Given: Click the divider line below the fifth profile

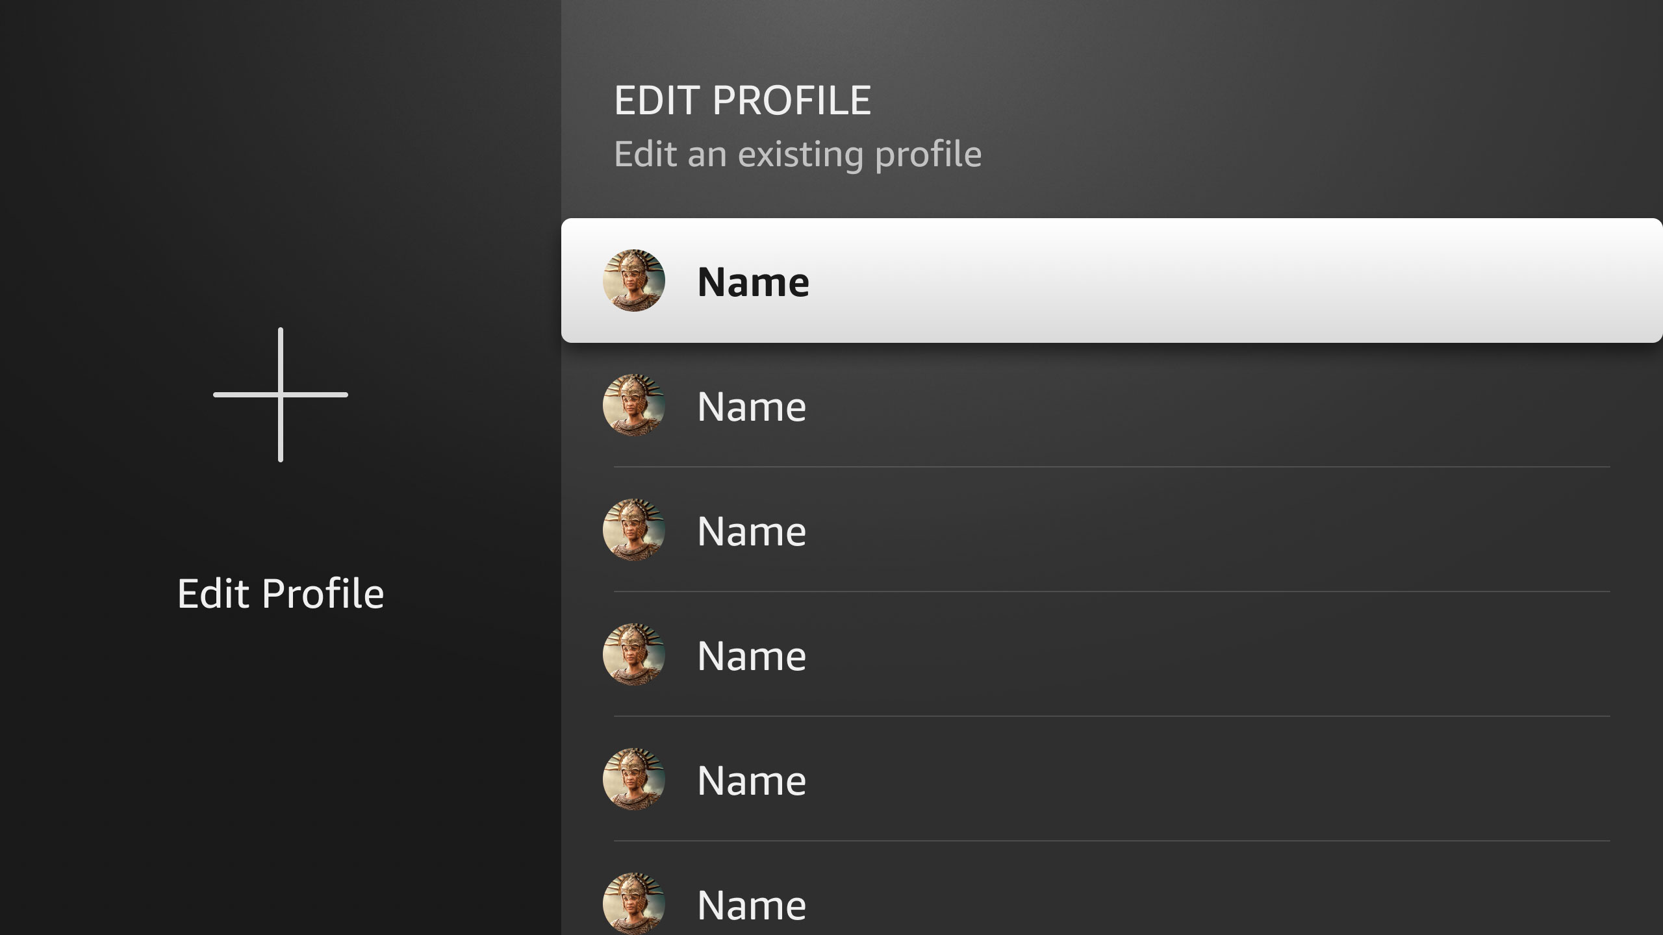Looking at the screenshot, I should 1112,841.
